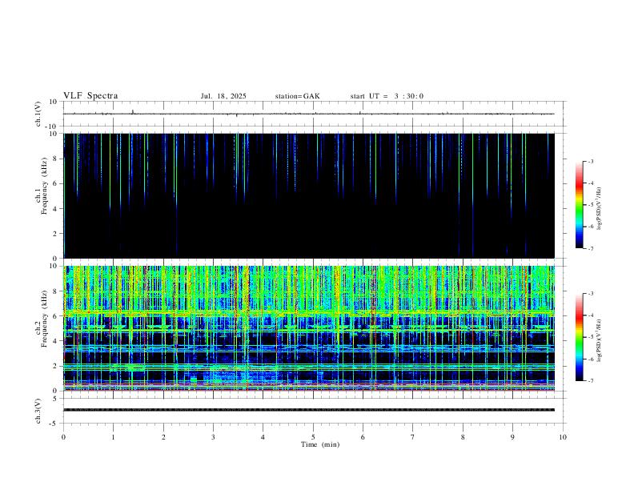Click the "1" tick on the time axis
The height and width of the screenshot is (490, 634).
[x=113, y=437]
